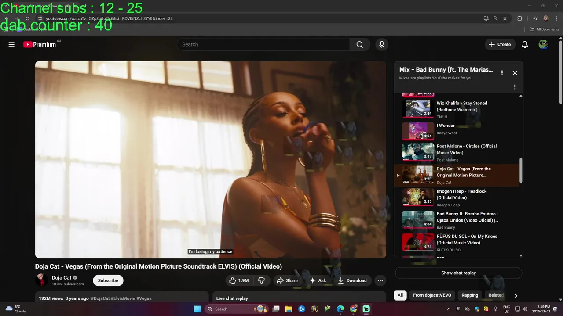This screenshot has width=563, height=316.
Task: Open All Bookmarks folder
Action: 544,29
